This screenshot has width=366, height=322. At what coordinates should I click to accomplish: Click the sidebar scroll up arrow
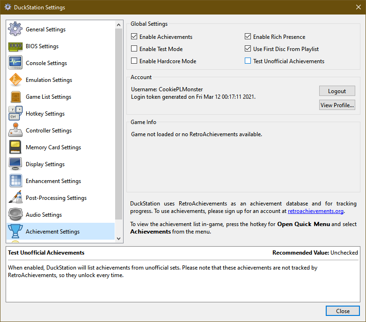(x=118, y=25)
